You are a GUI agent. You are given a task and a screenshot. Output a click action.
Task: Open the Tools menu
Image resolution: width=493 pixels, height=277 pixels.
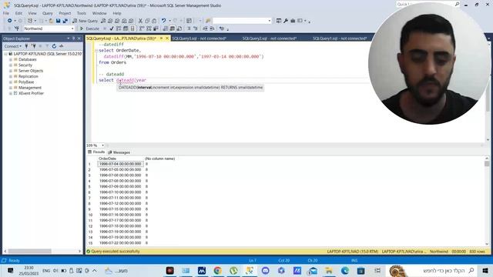pyautogui.click(x=82, y=13)
